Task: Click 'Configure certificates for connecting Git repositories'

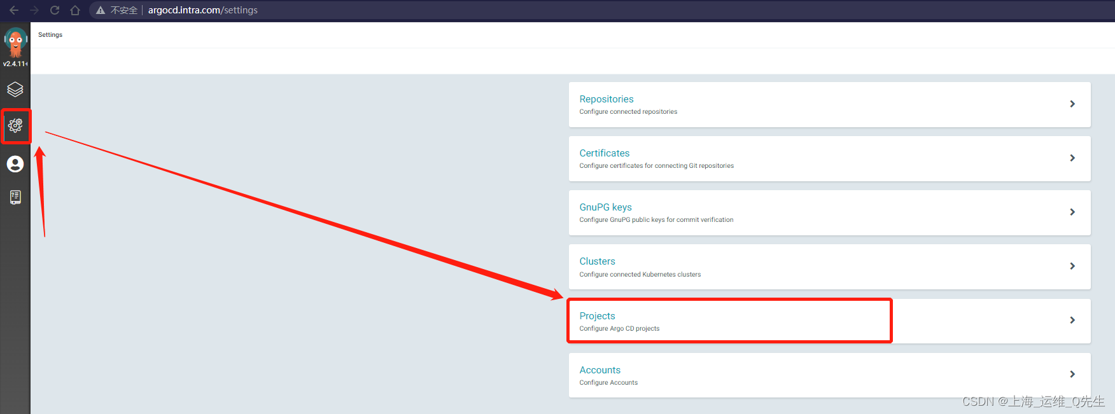Action: click(x=657, y=166)
